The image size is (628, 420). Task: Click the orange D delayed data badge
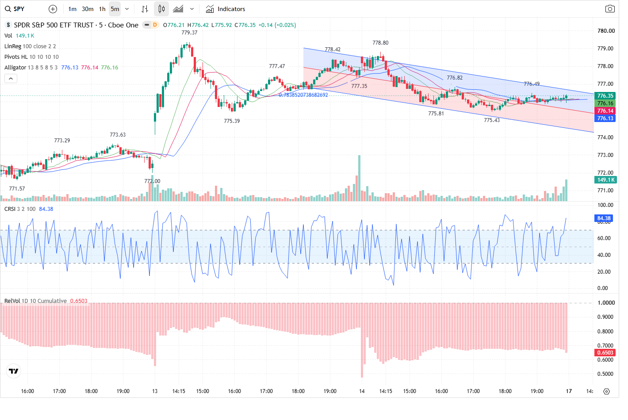[x=155, y=25]
